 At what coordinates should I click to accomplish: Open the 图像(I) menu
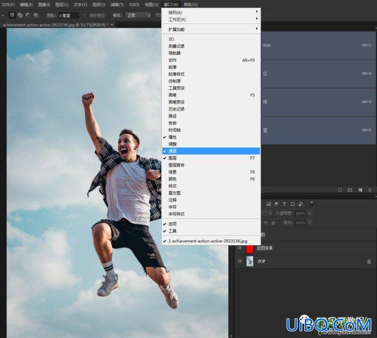click(x=44, y=5)
